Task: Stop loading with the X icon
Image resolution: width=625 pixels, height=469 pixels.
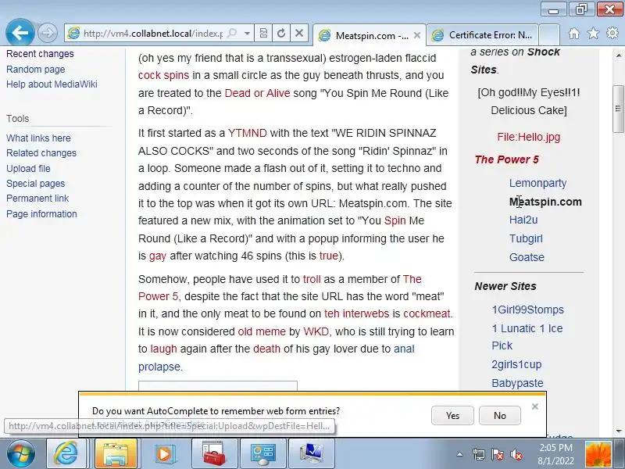Action: (298, 33)
